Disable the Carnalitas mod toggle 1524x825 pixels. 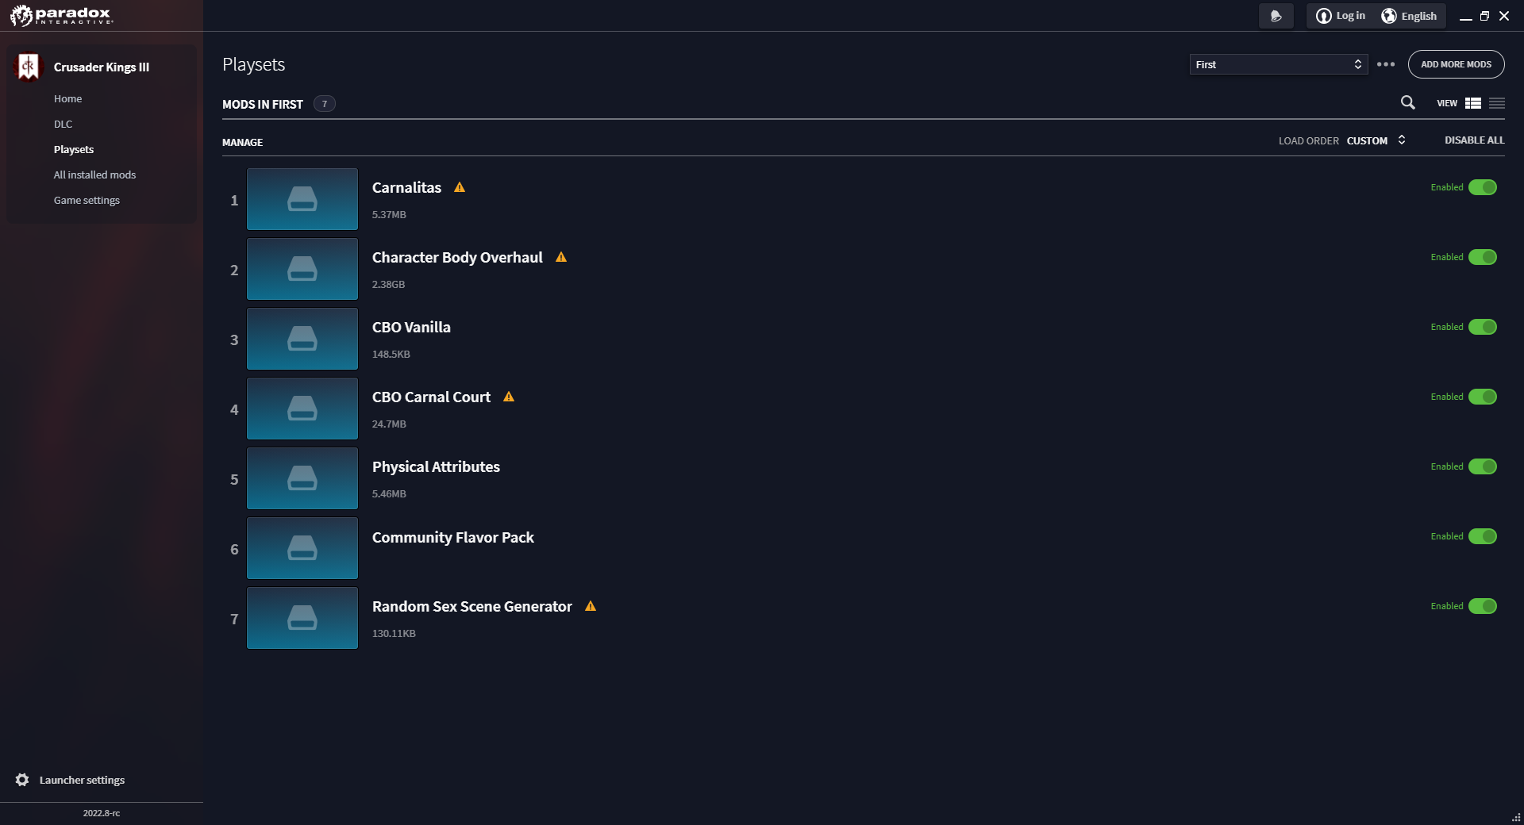[x=1483, y=187]
